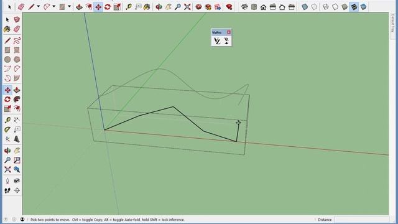The height and width of the screenshot is (224, 398).
Task: Expand the Line tool dropdown arrow
Action: coord(39,7)
